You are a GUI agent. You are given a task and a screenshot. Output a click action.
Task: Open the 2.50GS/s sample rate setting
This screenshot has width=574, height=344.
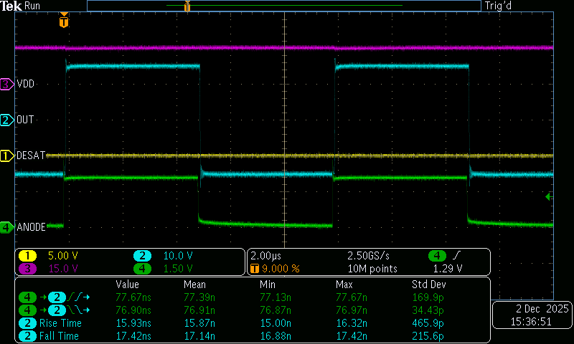click(x=370, y=256)
